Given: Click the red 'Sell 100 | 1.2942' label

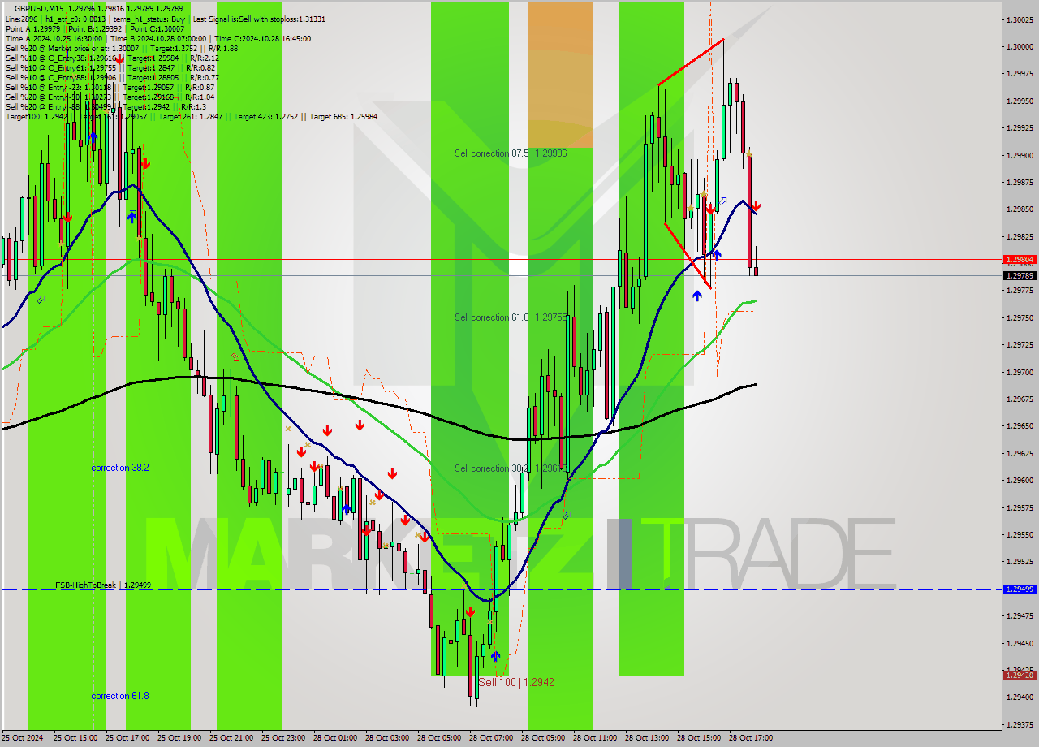Looking at the screenshot, I should coord(516,682).
